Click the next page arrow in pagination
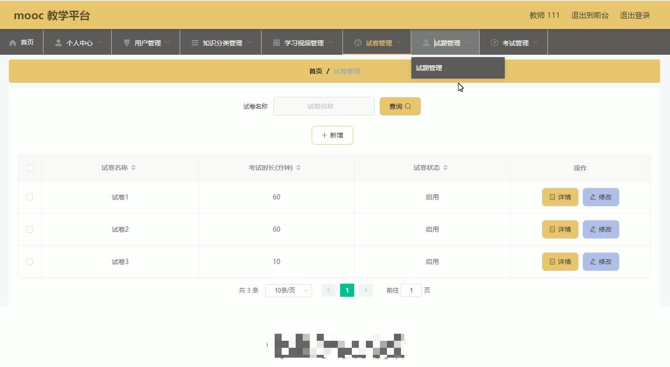The image size is (670, 367). (365, 290)
